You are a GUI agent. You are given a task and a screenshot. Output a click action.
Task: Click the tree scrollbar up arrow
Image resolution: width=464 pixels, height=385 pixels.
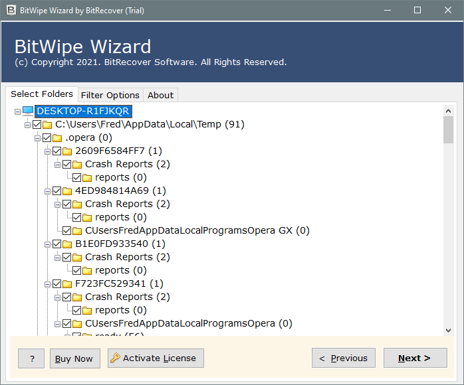click(448, 111)
